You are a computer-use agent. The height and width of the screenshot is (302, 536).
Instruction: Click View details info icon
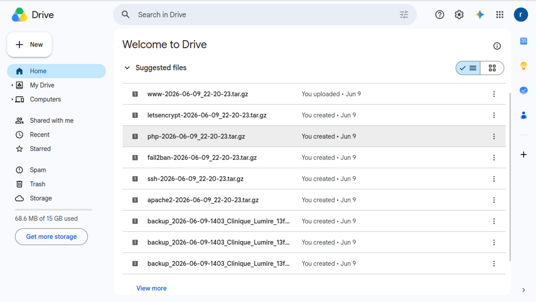[x=497, y=46]
